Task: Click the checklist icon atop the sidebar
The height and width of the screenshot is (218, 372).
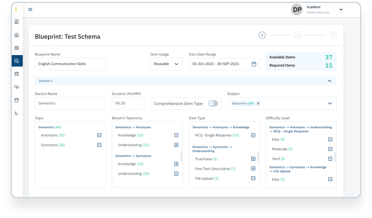Action: (x=17, y=22)
